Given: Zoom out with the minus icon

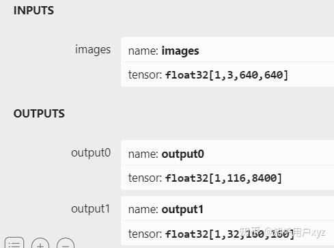Looking at the screenshot, I should click(66, 243).
